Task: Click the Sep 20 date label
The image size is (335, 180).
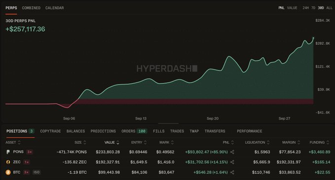Action: pyautogui.click(x=213, y=118)
